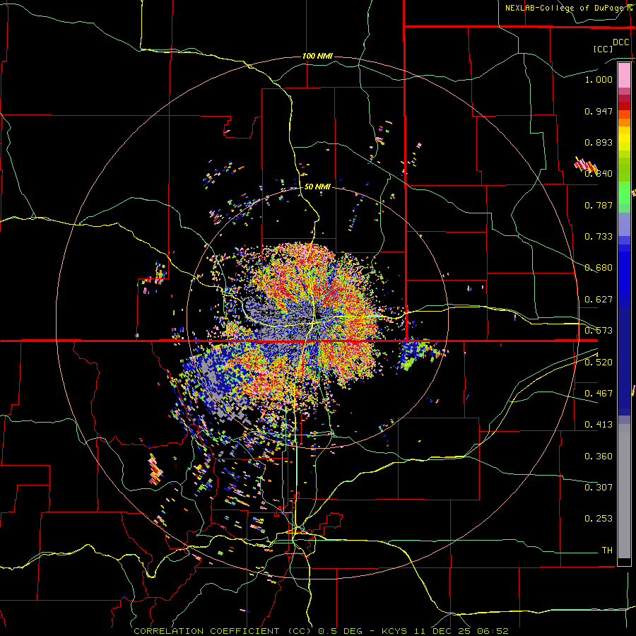Click the KCYS radar site identifier

[x=395, y=631]
